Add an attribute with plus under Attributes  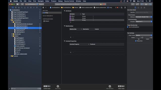click(71, 22)
